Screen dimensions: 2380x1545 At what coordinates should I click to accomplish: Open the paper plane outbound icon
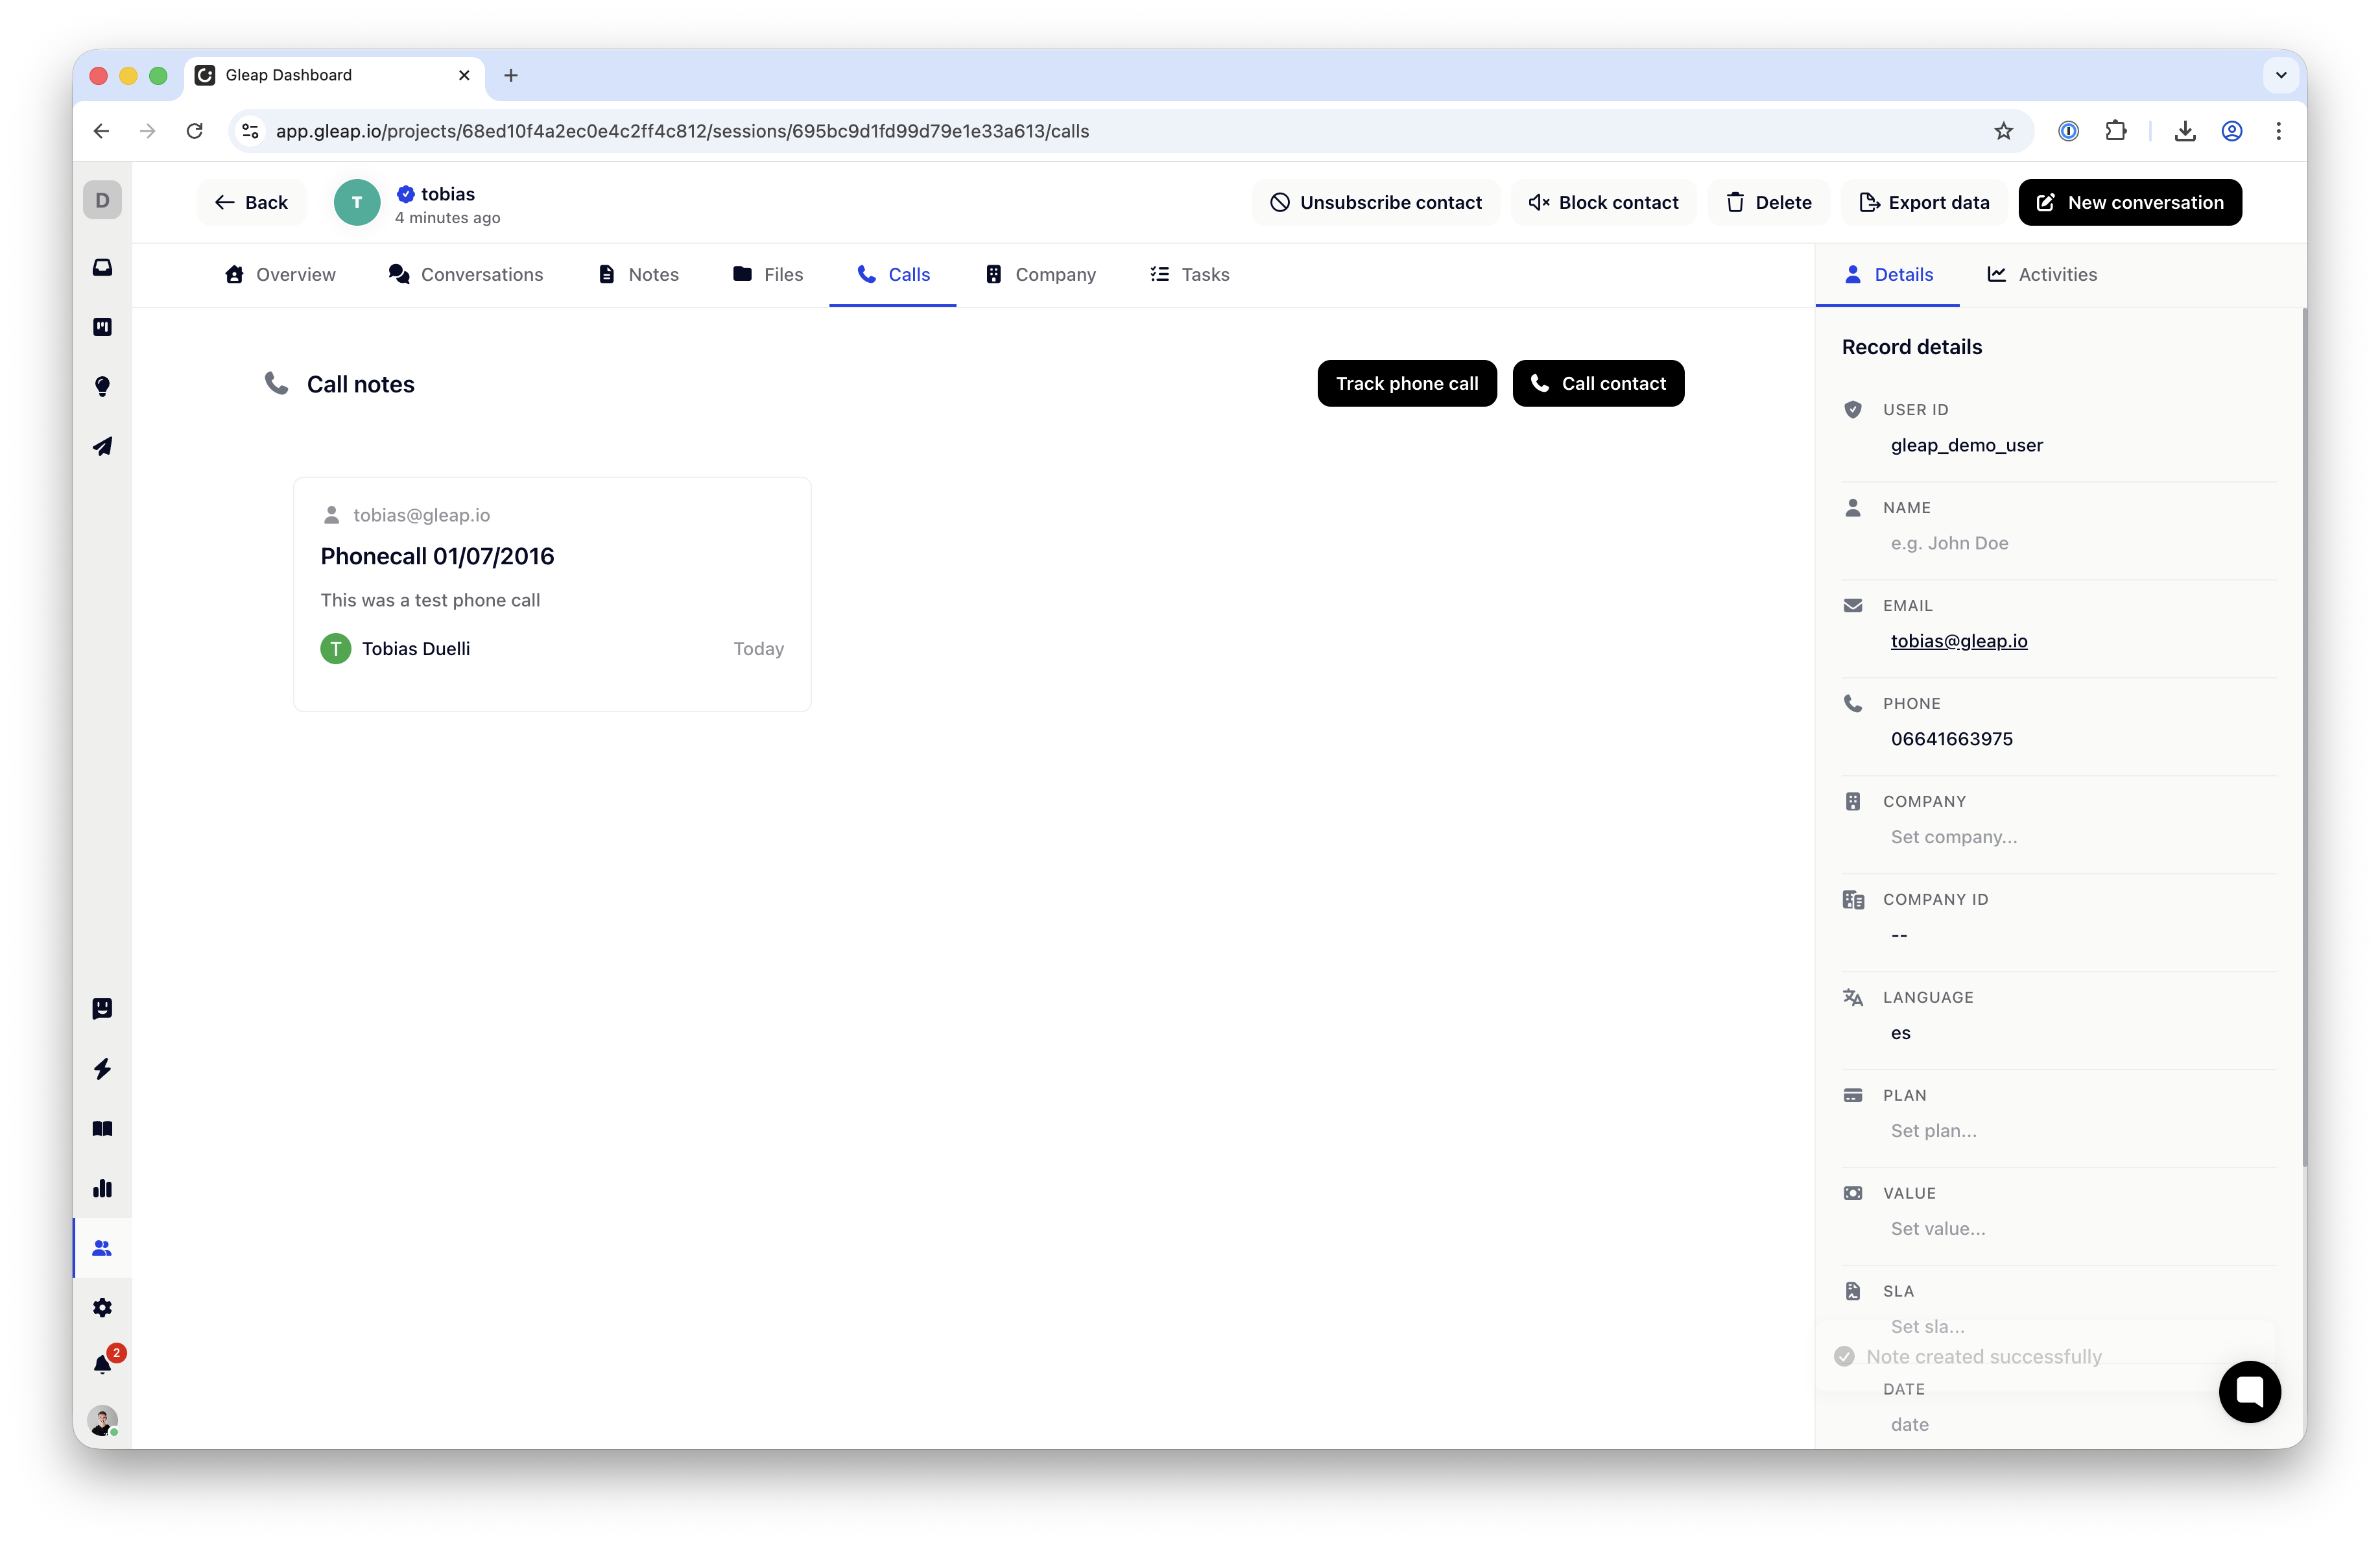click(102, 446)
